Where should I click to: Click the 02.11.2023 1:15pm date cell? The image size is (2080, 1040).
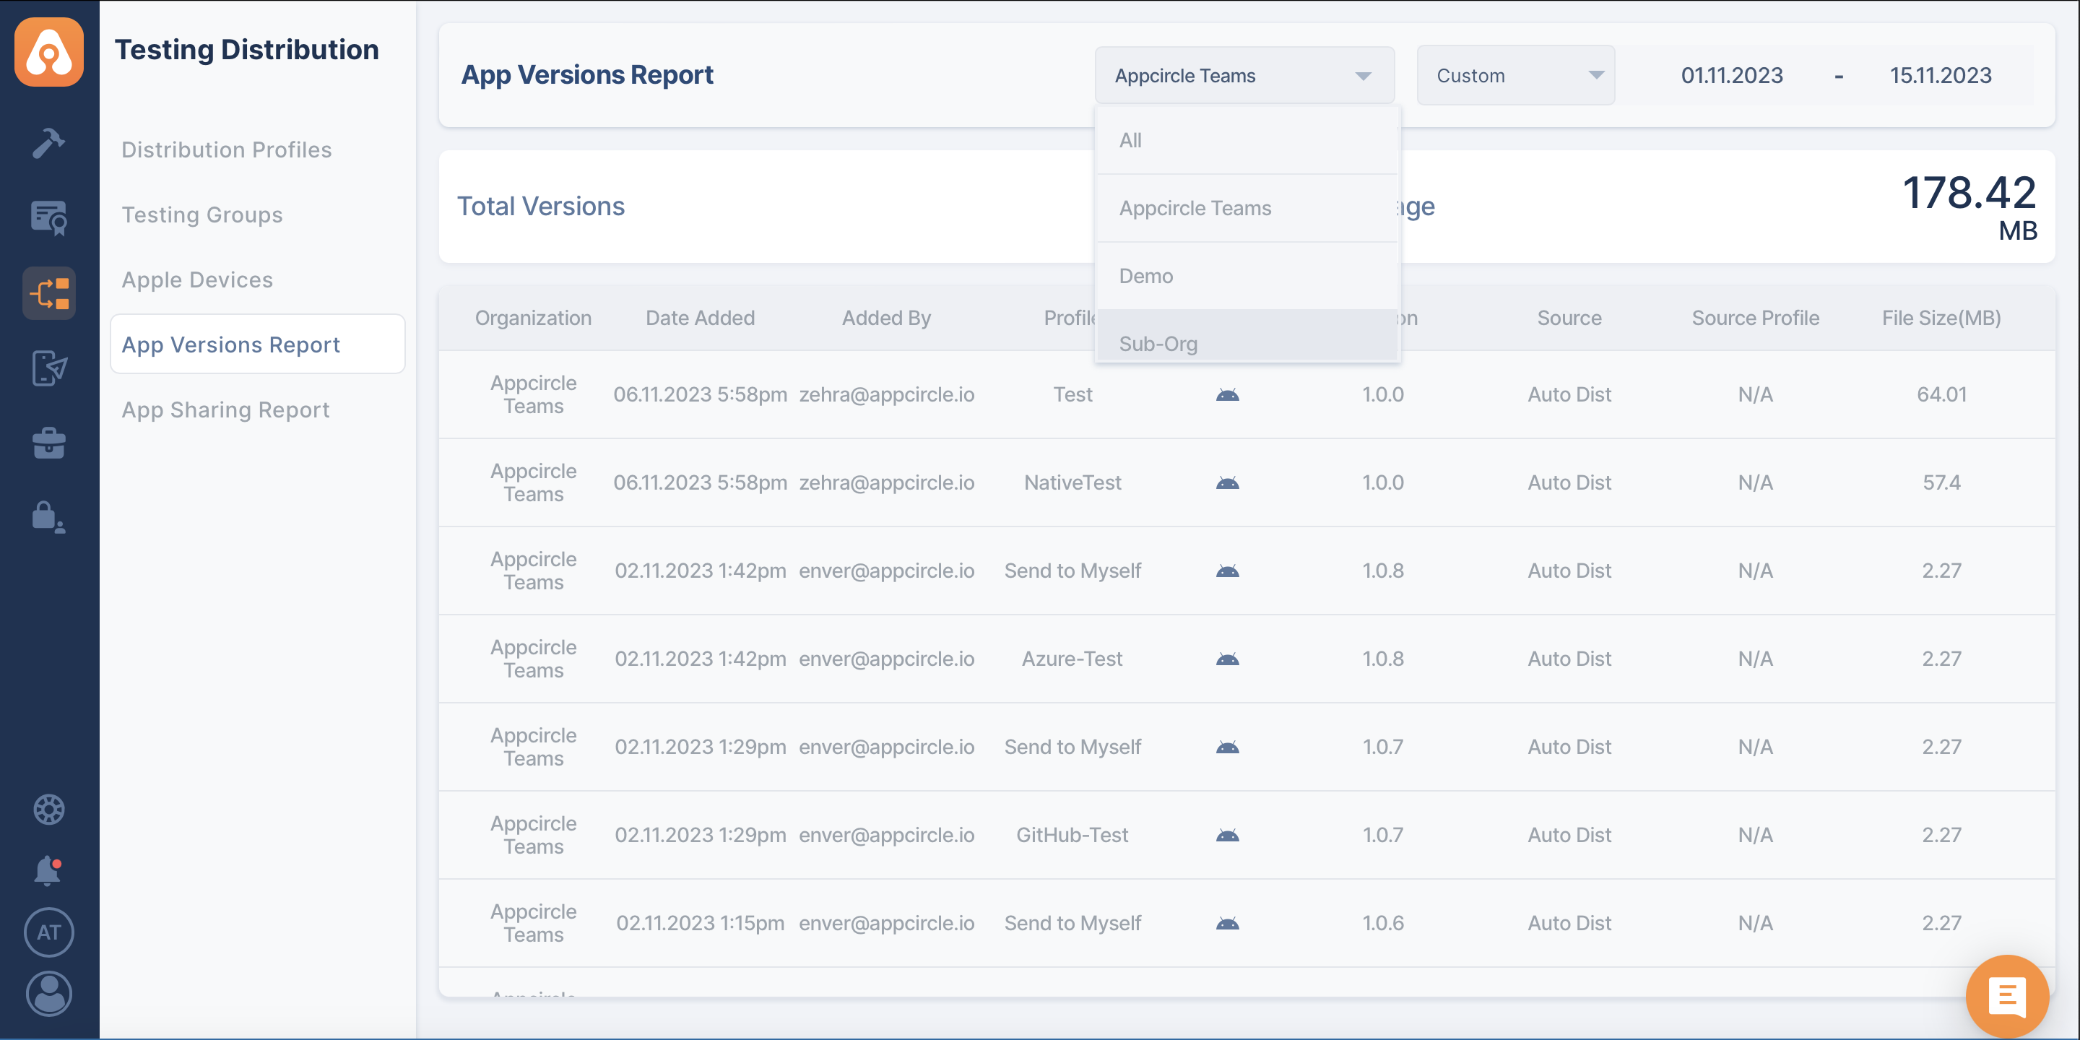[x=700, y=923]
